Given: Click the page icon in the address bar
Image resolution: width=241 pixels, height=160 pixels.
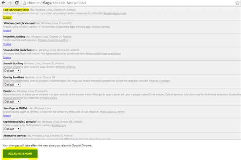Looking at the screenshot, I should pos(24,3).
